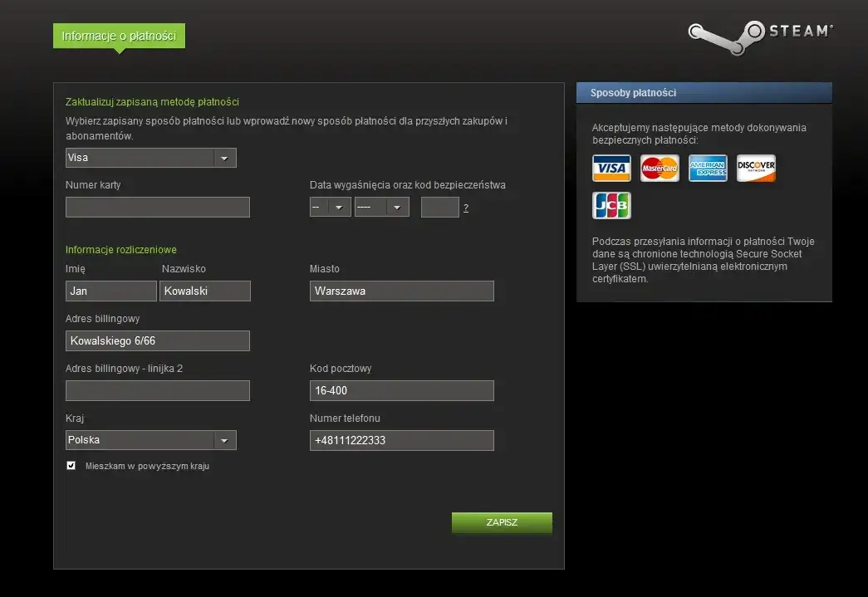Select the Kod pocztowy field showing 16-400

(x=401, y=390)
